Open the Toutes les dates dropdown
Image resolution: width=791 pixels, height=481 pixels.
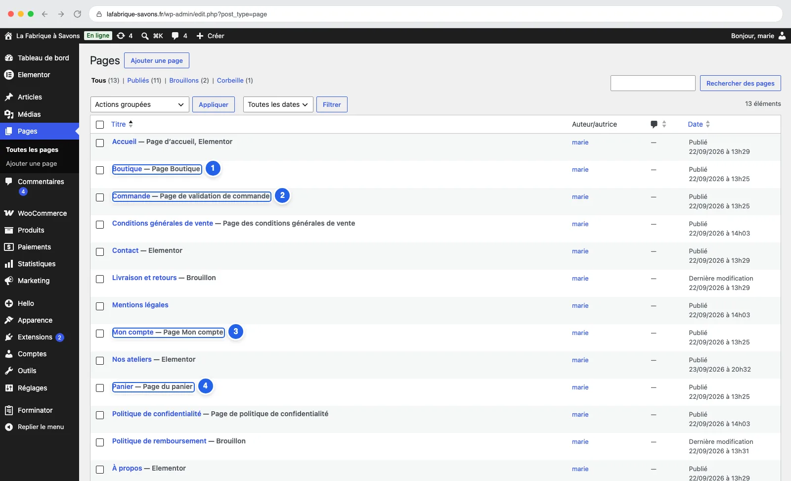pyautogui.click(x=278, y=104)
